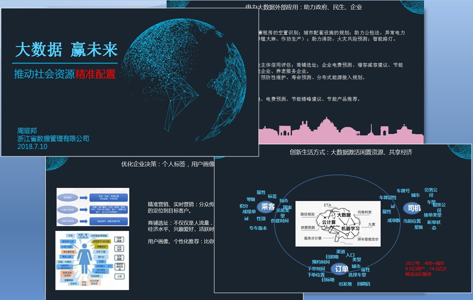The image size is (473, 300).
Task: Click the dotted globe graphic on title slide
Action: (x=184, y=79)
